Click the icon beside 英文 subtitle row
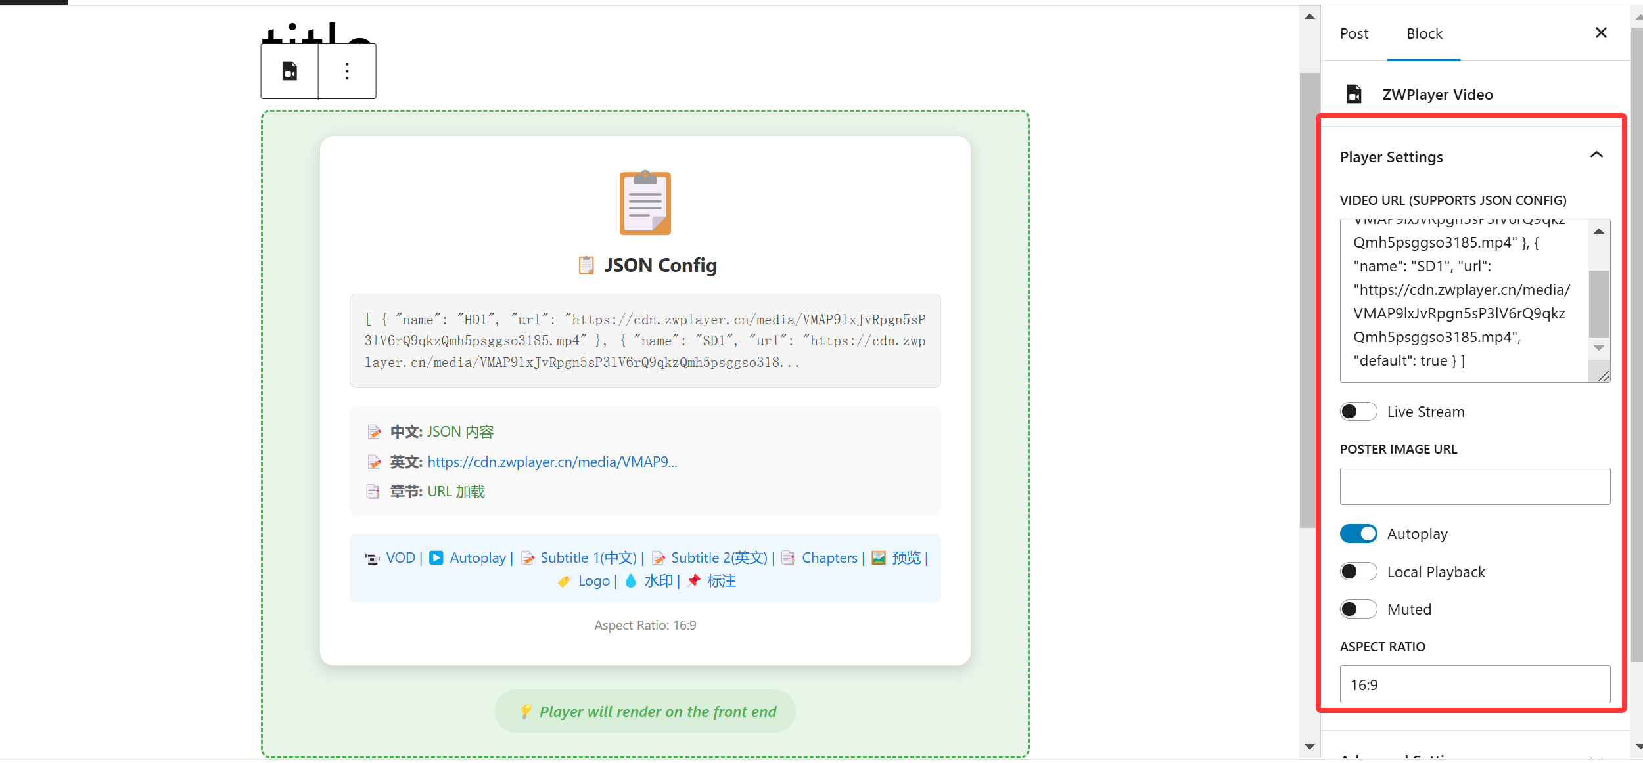The height and width of the screenshot is (763, 1643). [374, 462]
